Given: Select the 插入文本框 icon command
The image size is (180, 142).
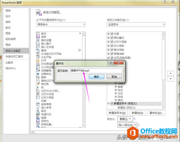Looking at the screenshot, I should pyautogui.click(x=38, y=47).
